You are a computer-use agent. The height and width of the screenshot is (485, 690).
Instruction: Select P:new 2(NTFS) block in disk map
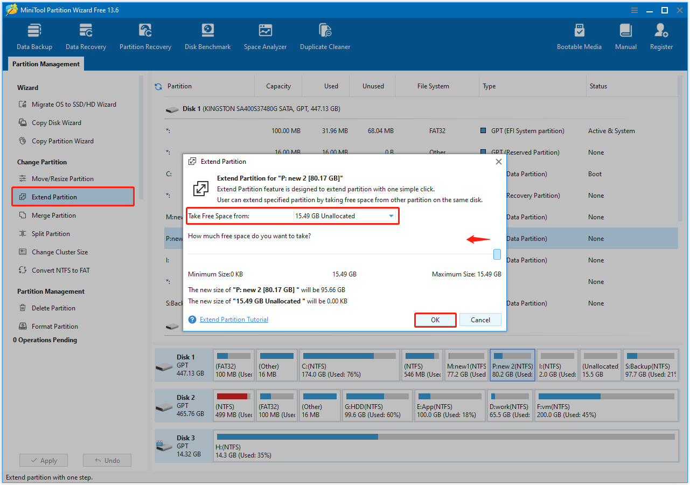coord(512,365)
